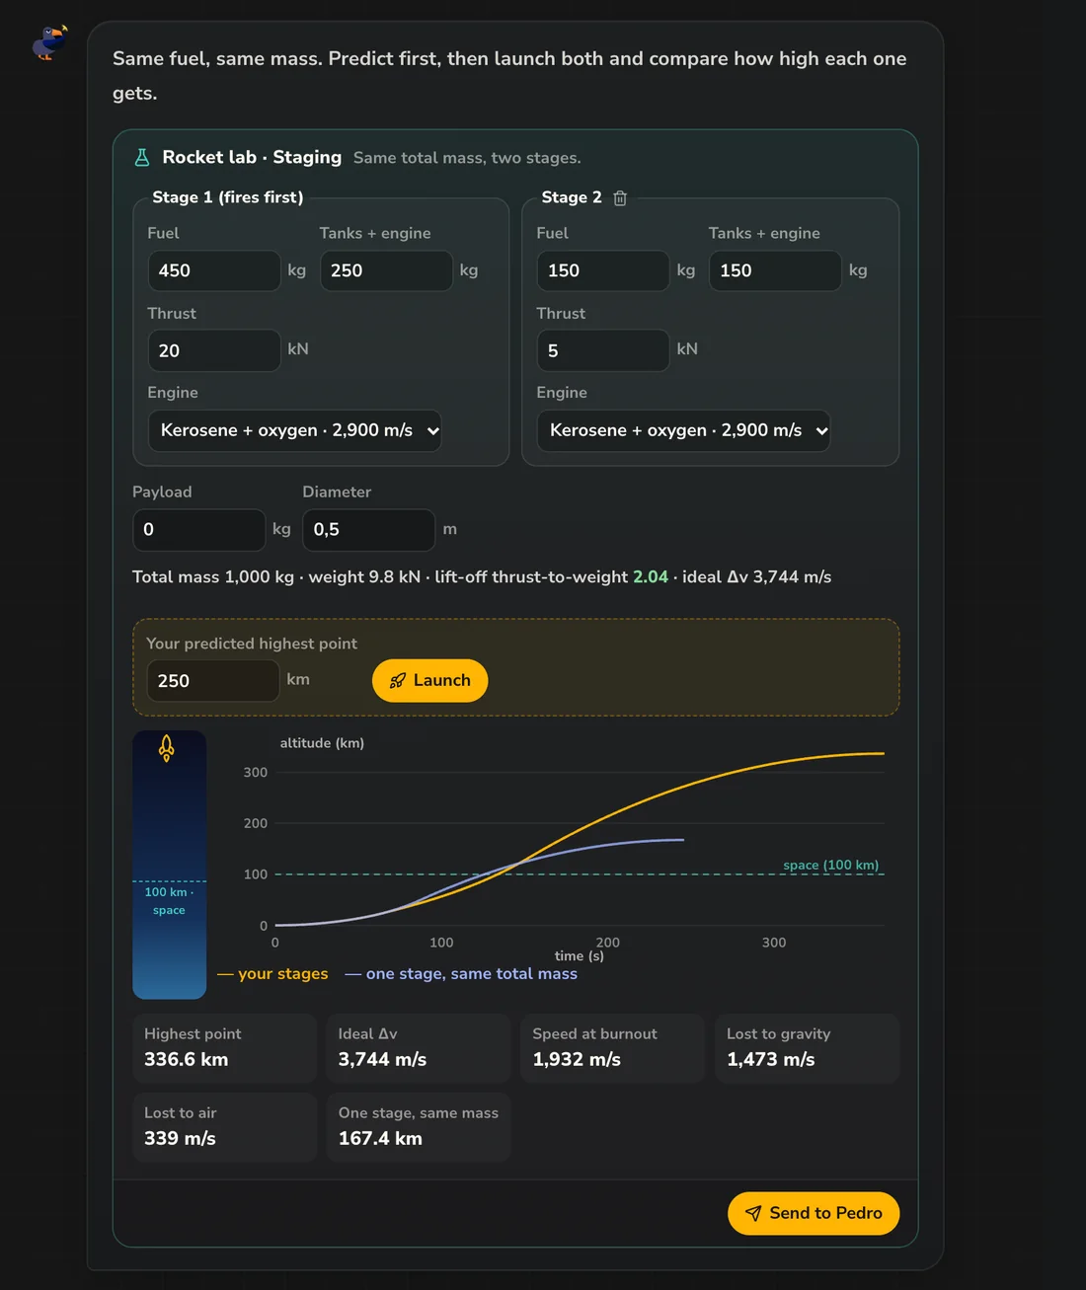
Task: Edit predicted highest point field
Action: tap(213, 681)
